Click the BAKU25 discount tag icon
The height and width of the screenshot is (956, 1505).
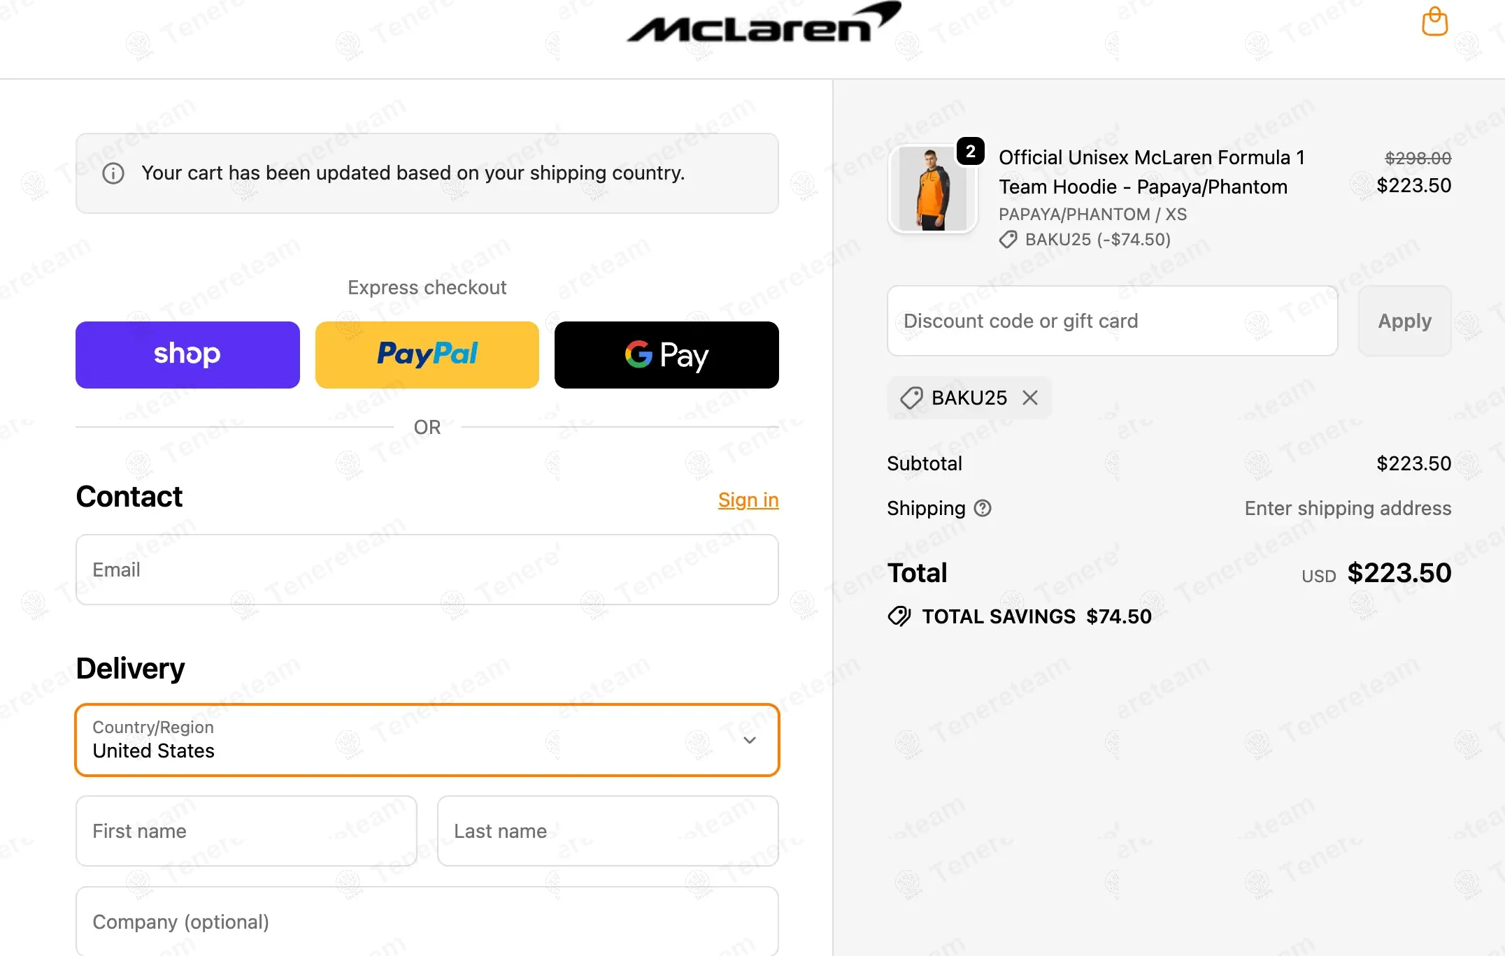click(911, 398)
